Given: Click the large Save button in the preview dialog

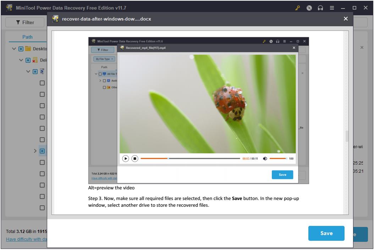Looking at the screenshot, I should [326, 233].
